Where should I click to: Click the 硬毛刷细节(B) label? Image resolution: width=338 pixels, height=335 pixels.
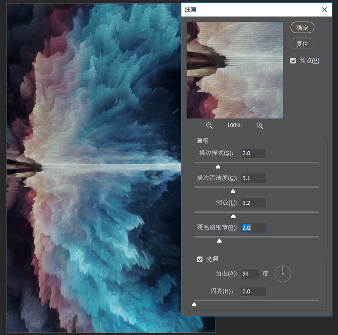217,227
